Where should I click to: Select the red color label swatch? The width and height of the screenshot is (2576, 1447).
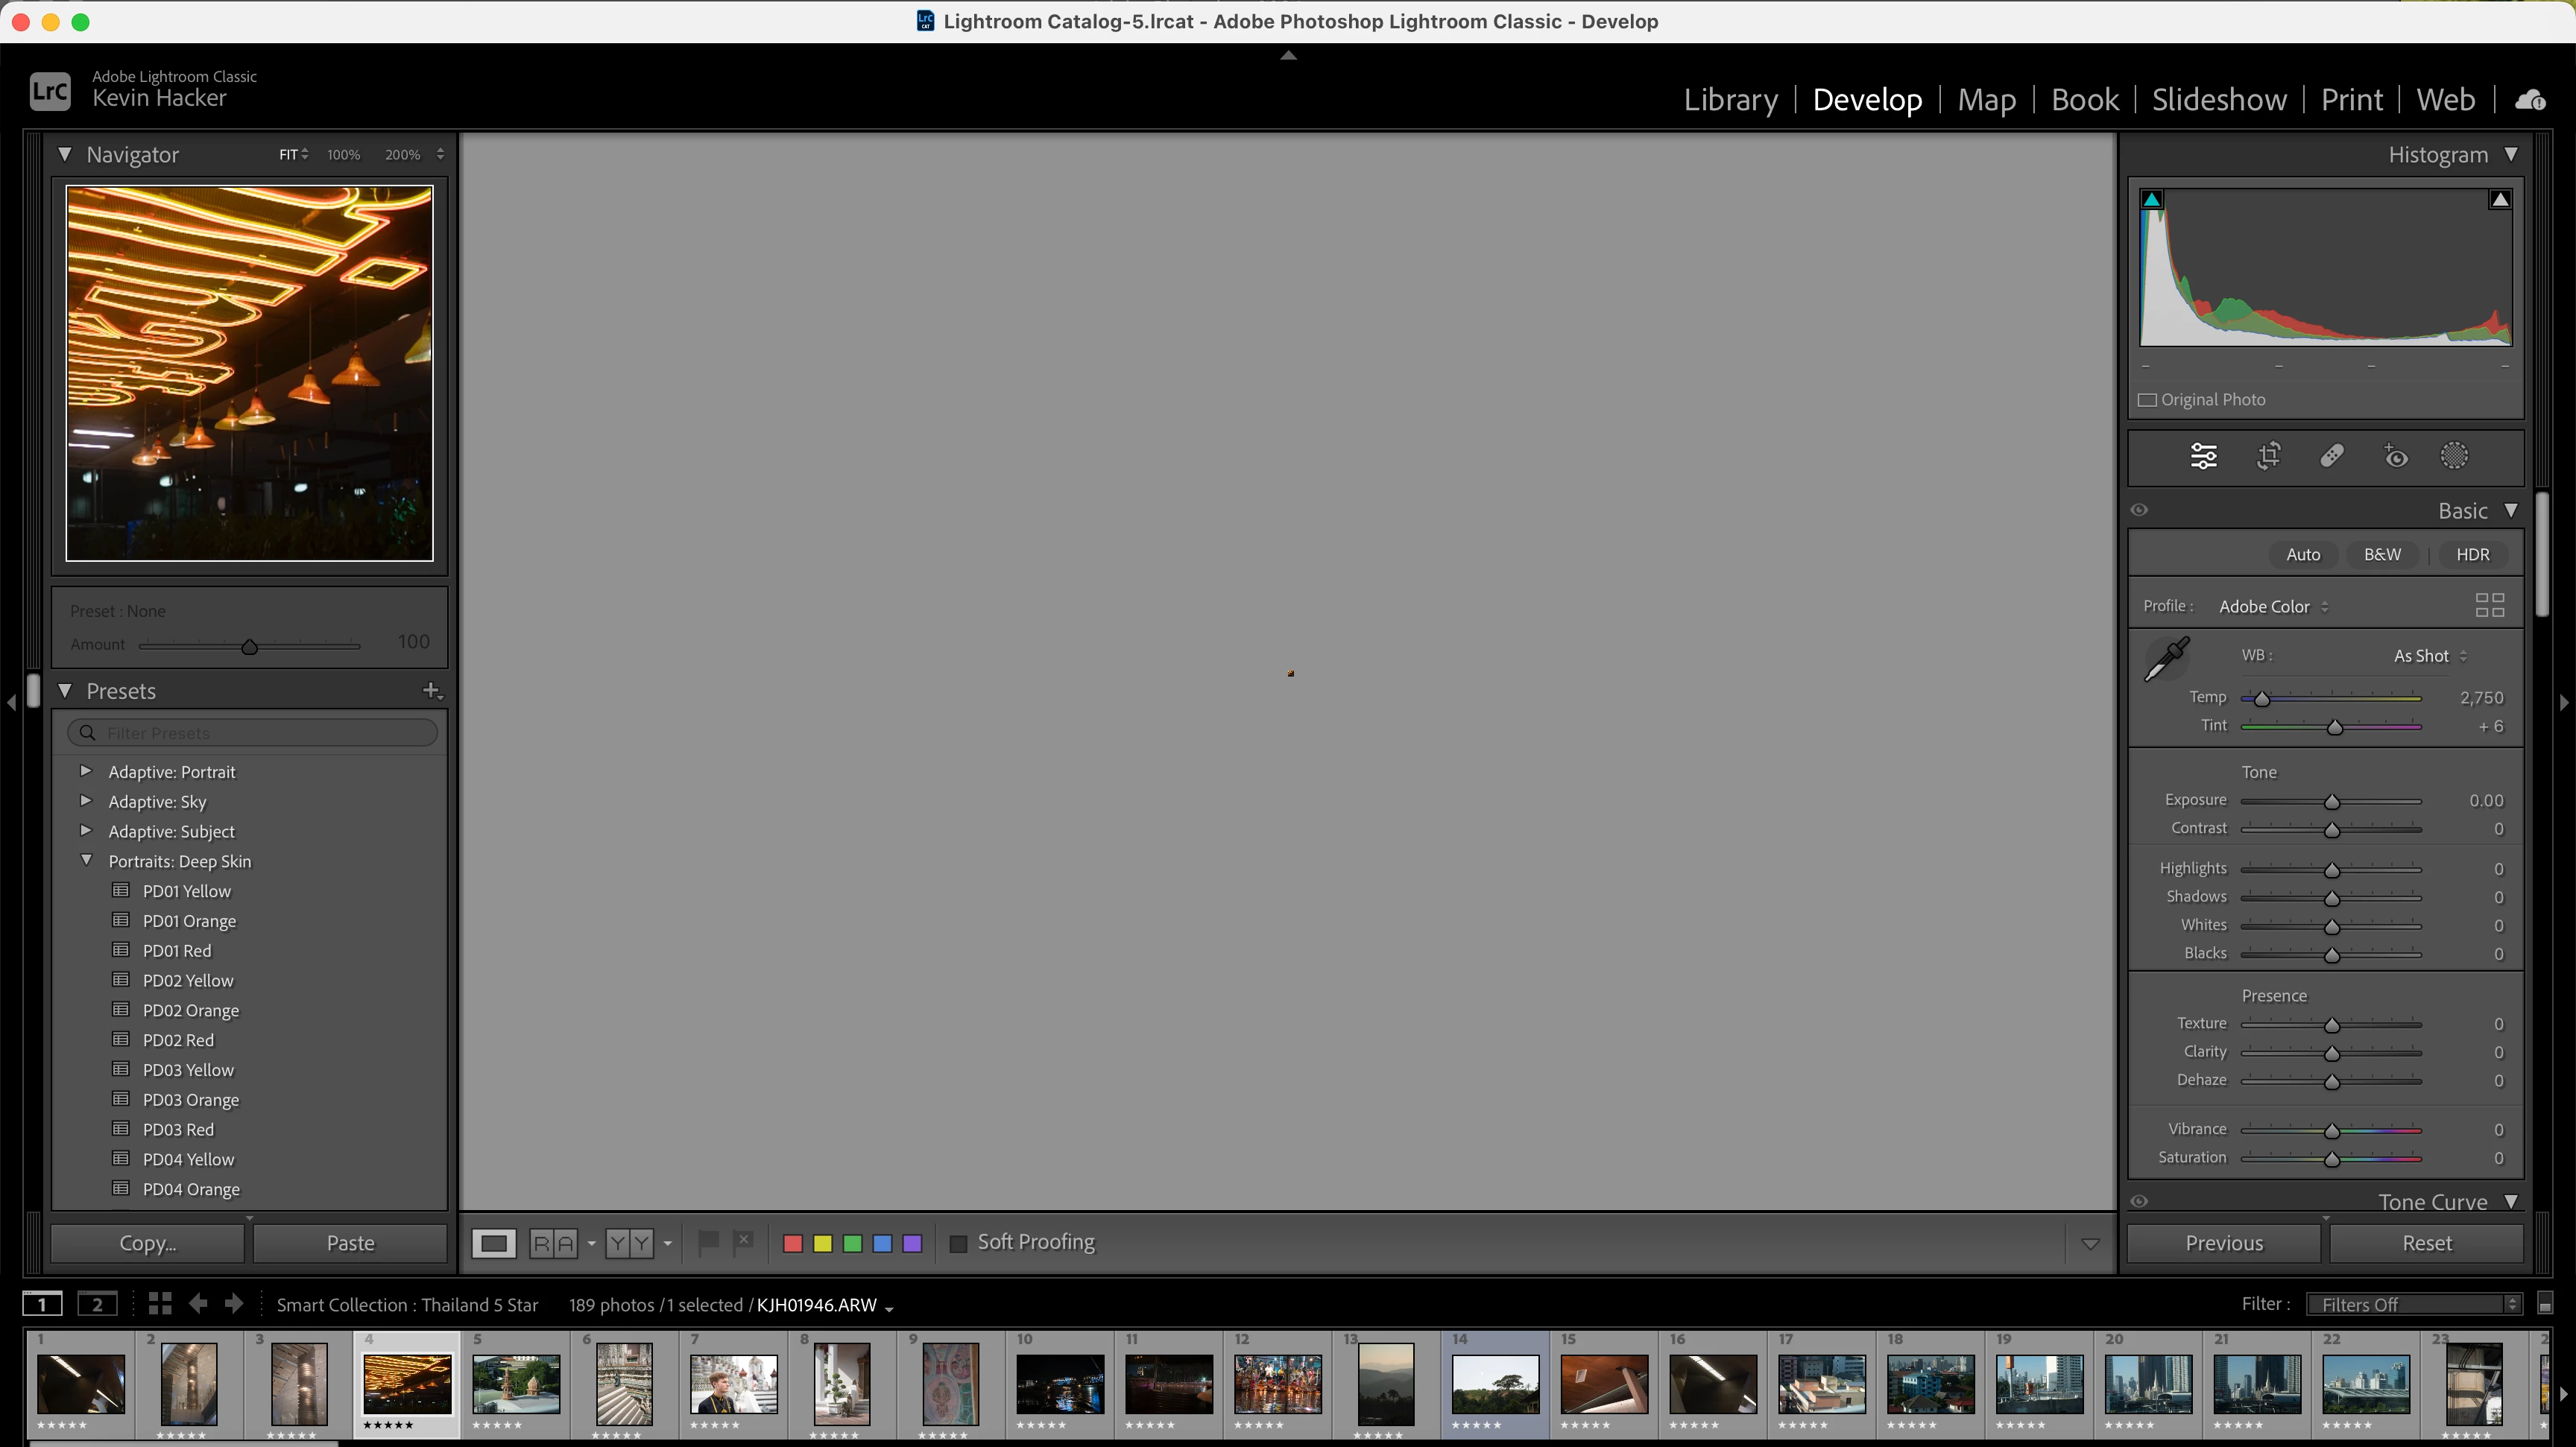point(792,1243)
